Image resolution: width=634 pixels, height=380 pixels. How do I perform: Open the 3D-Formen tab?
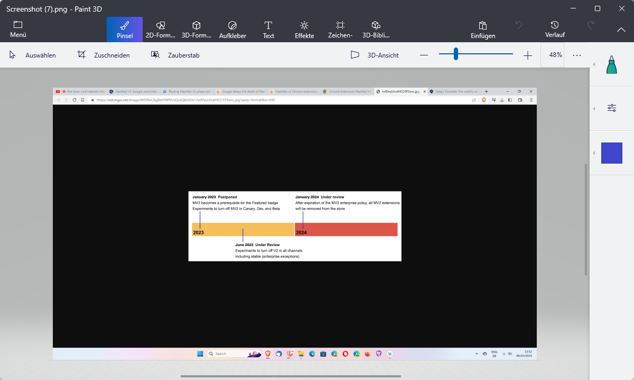tap(197, 30)
